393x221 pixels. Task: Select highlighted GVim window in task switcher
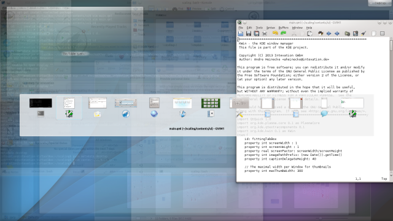point(69,107)
